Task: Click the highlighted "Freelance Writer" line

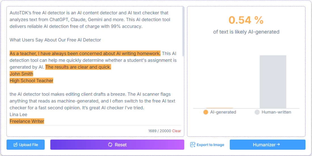Action: coord(27,121)
